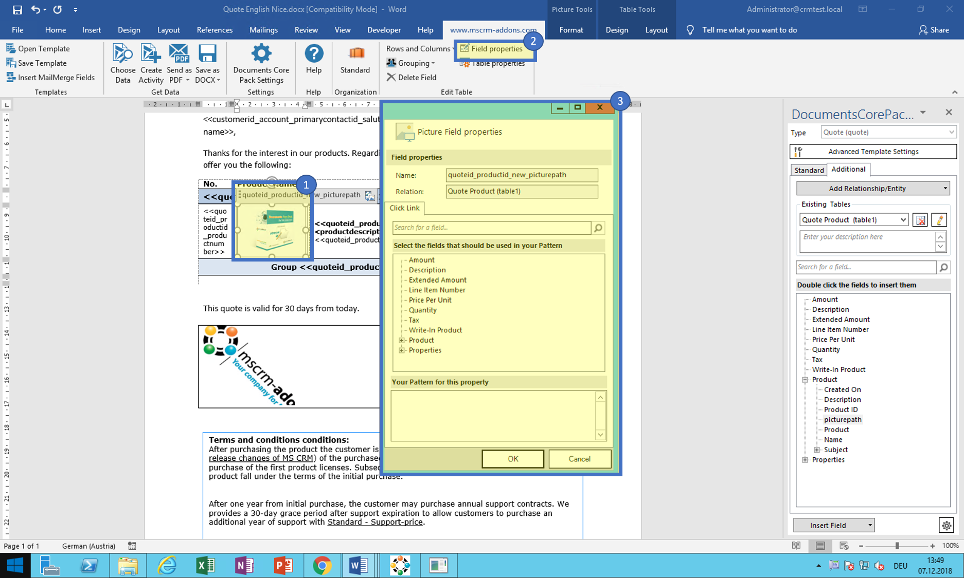
Task: Click the zoom in plus button
Action: (x=932, y=546)
